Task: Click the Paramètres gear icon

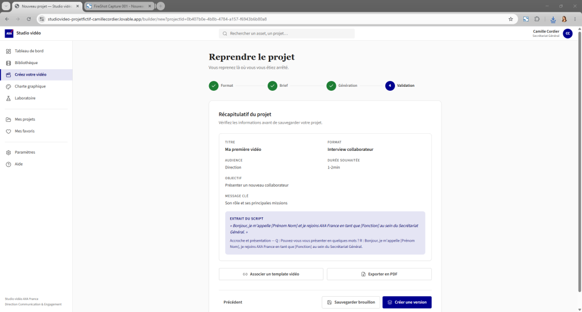Action: pyautogui.click(x=9, y=153)
